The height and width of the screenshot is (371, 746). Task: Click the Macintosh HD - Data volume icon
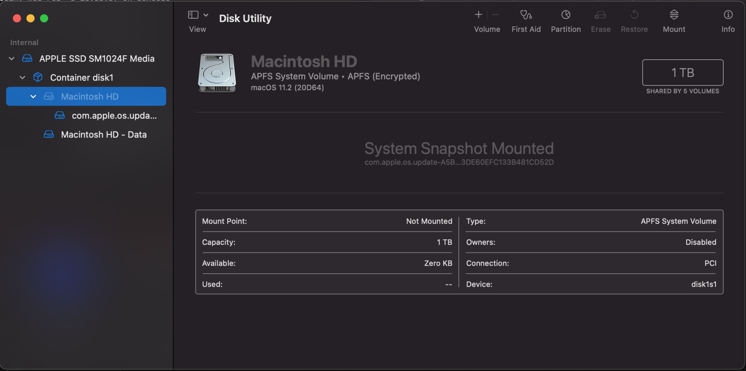tap(49, 134)
